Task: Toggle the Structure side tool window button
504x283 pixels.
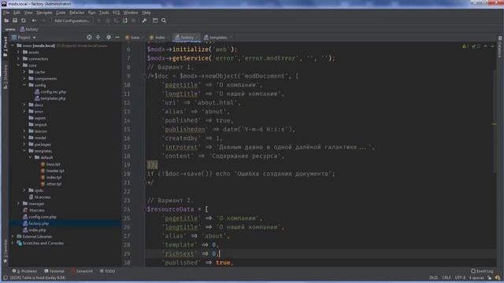Action: (x=6, y=76)
